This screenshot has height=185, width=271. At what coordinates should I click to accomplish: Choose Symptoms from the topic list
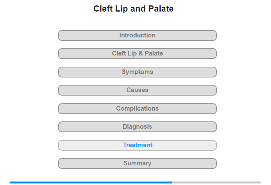tap(137, 72)
